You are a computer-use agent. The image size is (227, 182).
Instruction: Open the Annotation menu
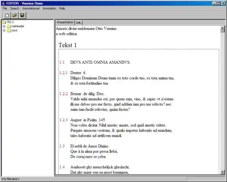[49, 8]
